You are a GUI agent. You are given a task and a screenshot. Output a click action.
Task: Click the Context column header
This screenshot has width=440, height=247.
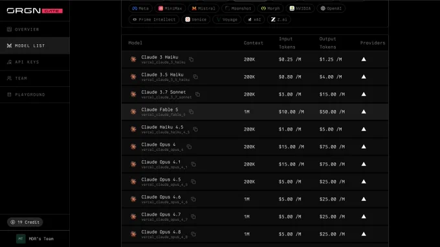(254, 43)
